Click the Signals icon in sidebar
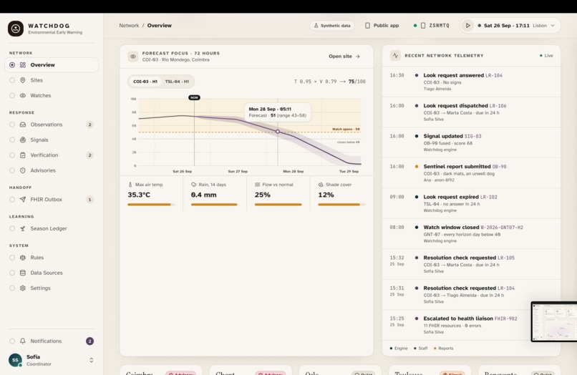The height and width of the screenshot is (375, 577). [x=23, y=140]
